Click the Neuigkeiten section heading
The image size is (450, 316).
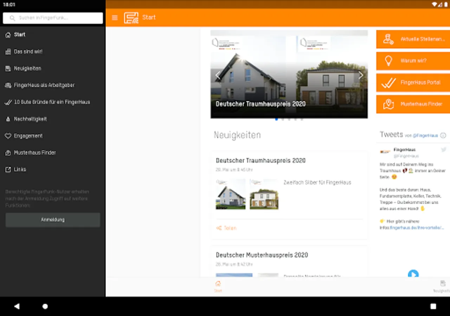(x=237, y=135)
